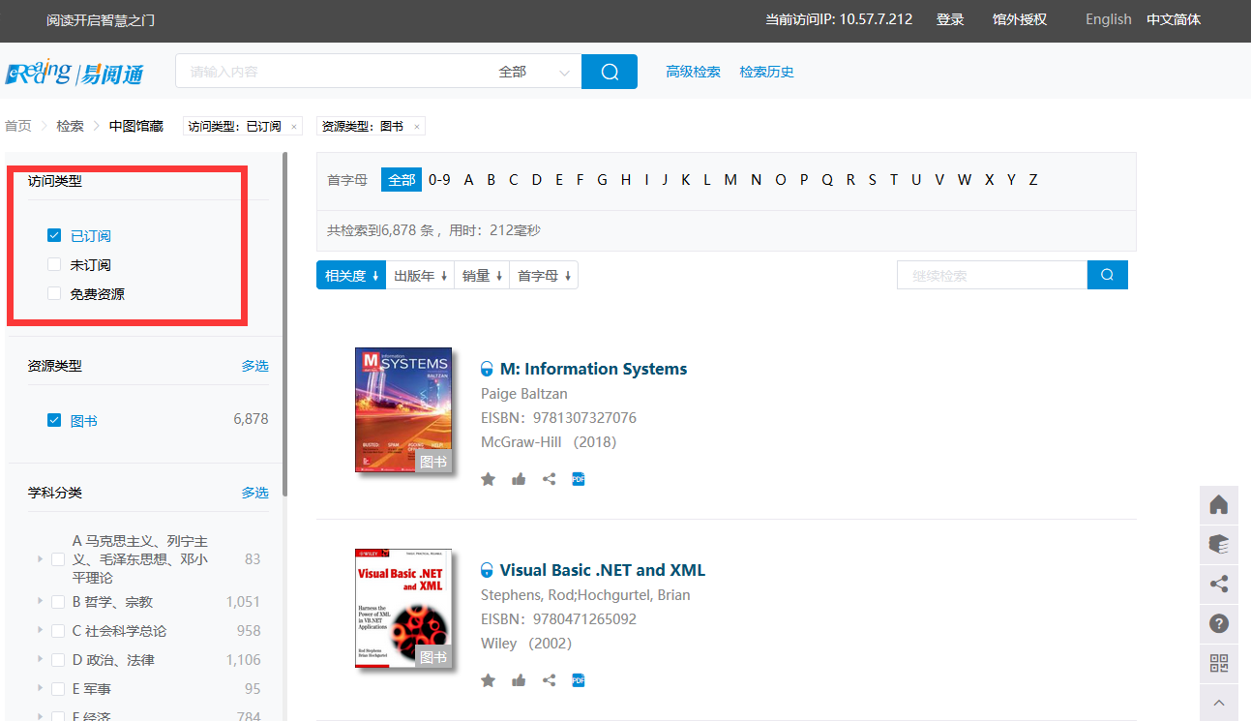This screenshot has height=721, width=1251.
Task: Click the 登录 login link
Action: pos(949,19)
